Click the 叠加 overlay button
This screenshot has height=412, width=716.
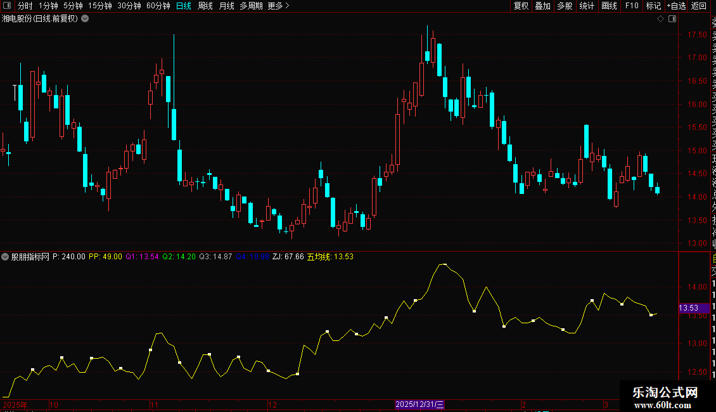click(x=543, y=6)
